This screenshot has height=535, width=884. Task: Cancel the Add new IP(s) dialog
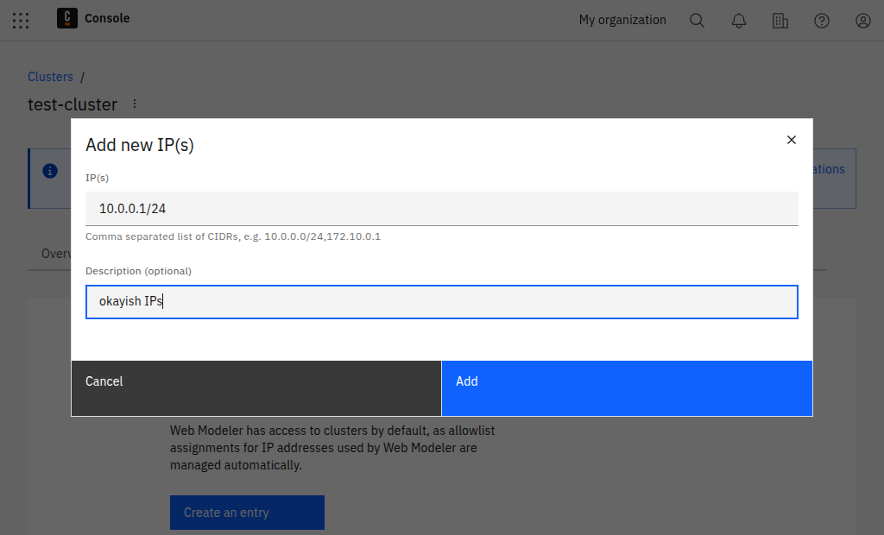[256, 387]
